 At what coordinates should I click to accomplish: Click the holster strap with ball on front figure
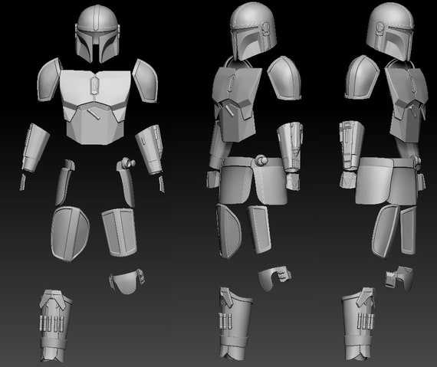pos(126,182)
